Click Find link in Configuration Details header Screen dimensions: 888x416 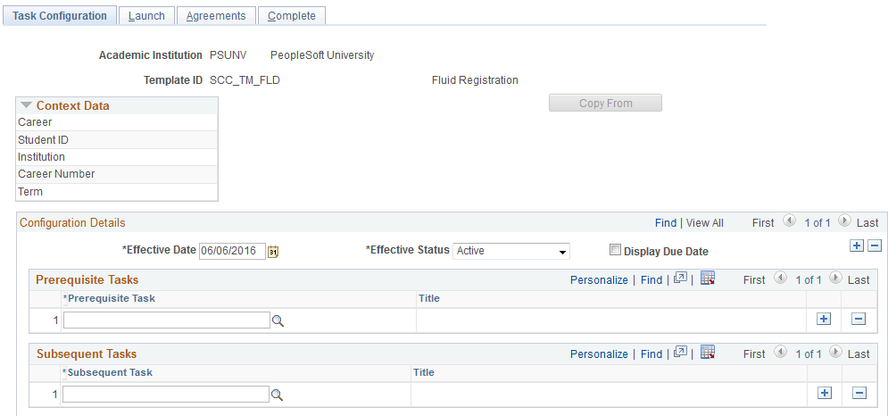(666, 223)
